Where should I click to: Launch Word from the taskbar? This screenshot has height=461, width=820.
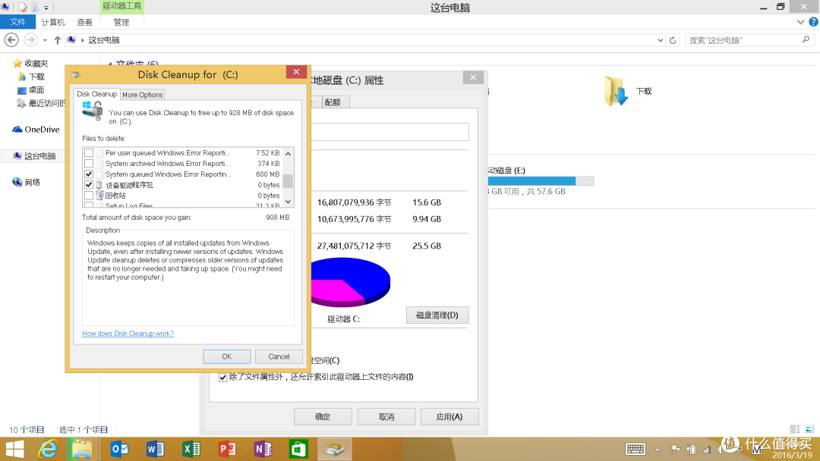click(x=156, y=449)
